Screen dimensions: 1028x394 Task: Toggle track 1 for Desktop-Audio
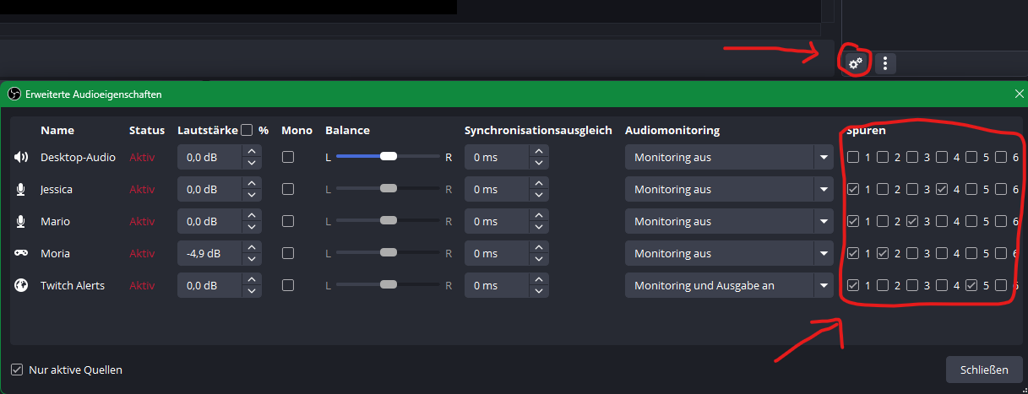click(853, 157)
